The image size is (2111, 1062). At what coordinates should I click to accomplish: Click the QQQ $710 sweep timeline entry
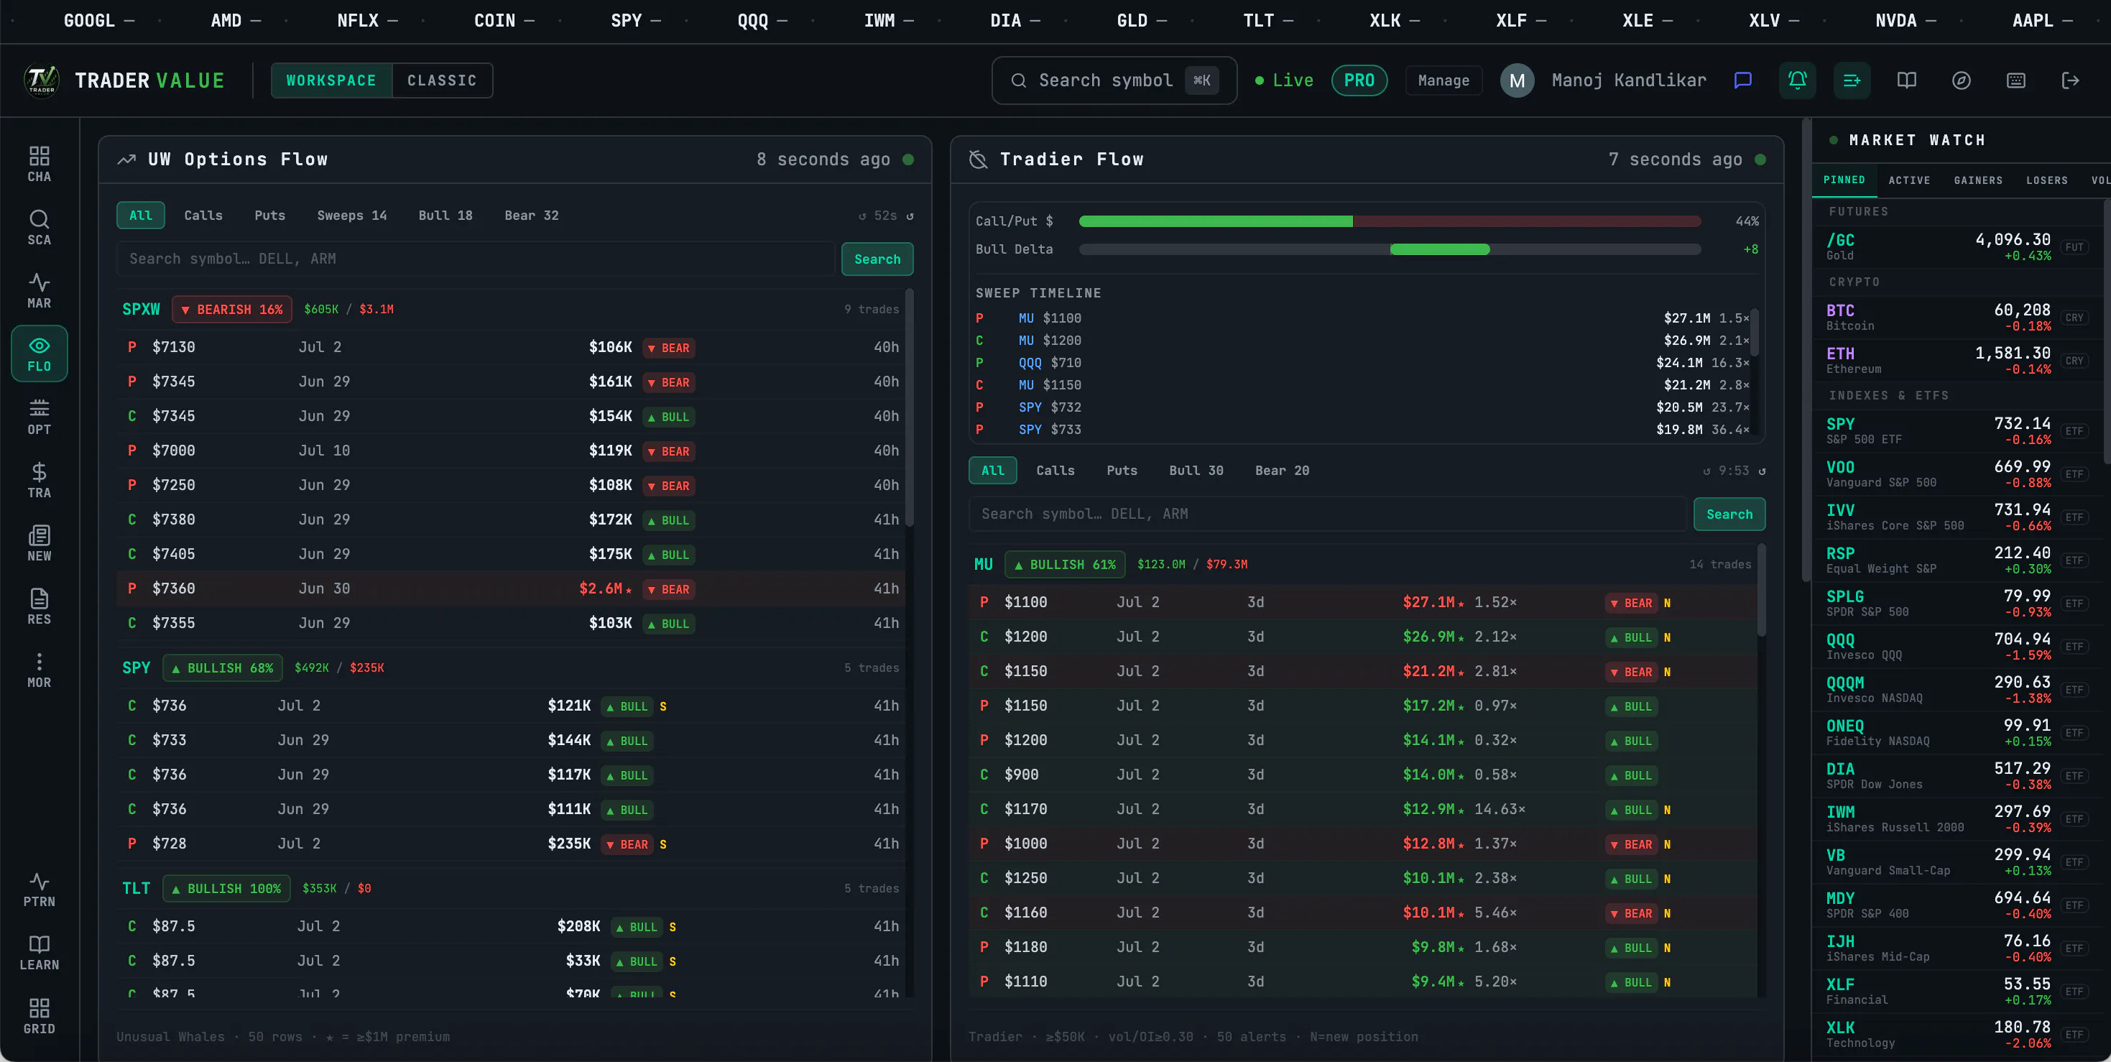click(1362, 362)
